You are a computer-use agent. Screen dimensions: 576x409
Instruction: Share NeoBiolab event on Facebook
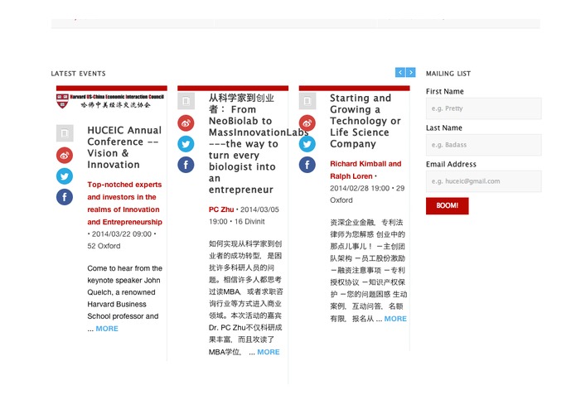click(186, 165)
